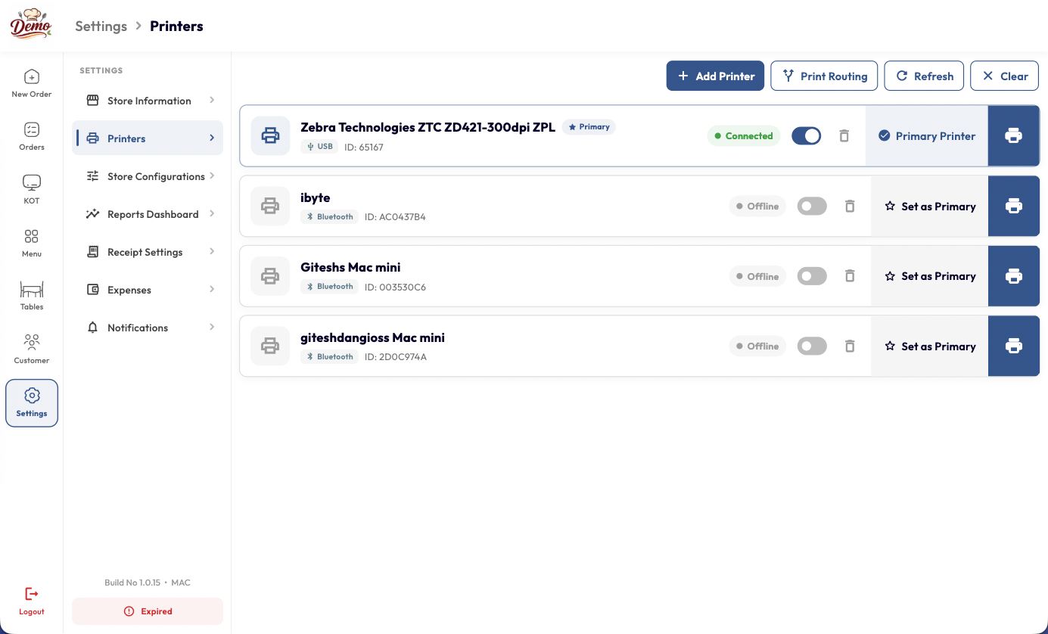Open Settings in the left sidebar

point(32,402)
